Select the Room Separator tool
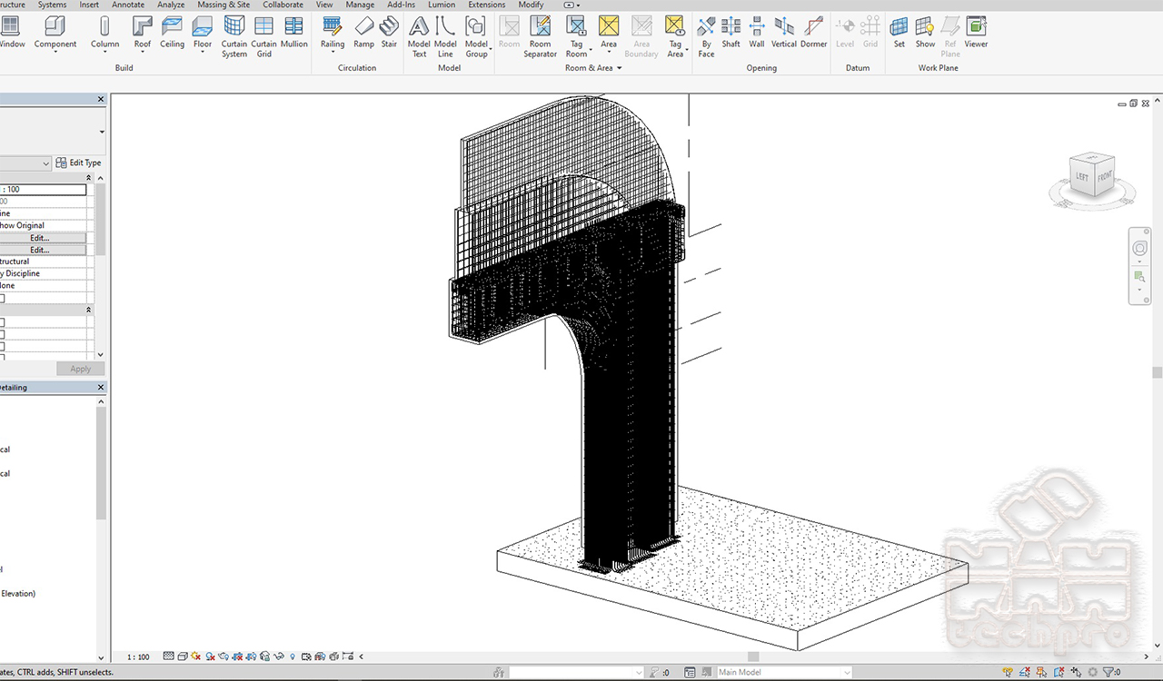The image size is (1163, 681). [540, 37]
